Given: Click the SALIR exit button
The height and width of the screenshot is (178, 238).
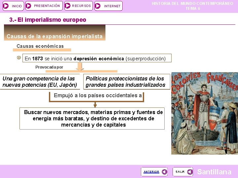Looking at the screenshot, I should [x=182, y=172].
